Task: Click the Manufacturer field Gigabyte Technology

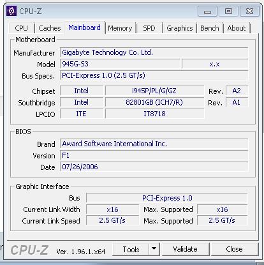Action: tap(154, 52)
